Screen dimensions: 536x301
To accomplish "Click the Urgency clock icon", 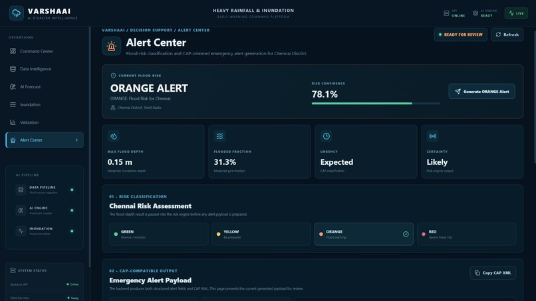I will pos(327,136).
